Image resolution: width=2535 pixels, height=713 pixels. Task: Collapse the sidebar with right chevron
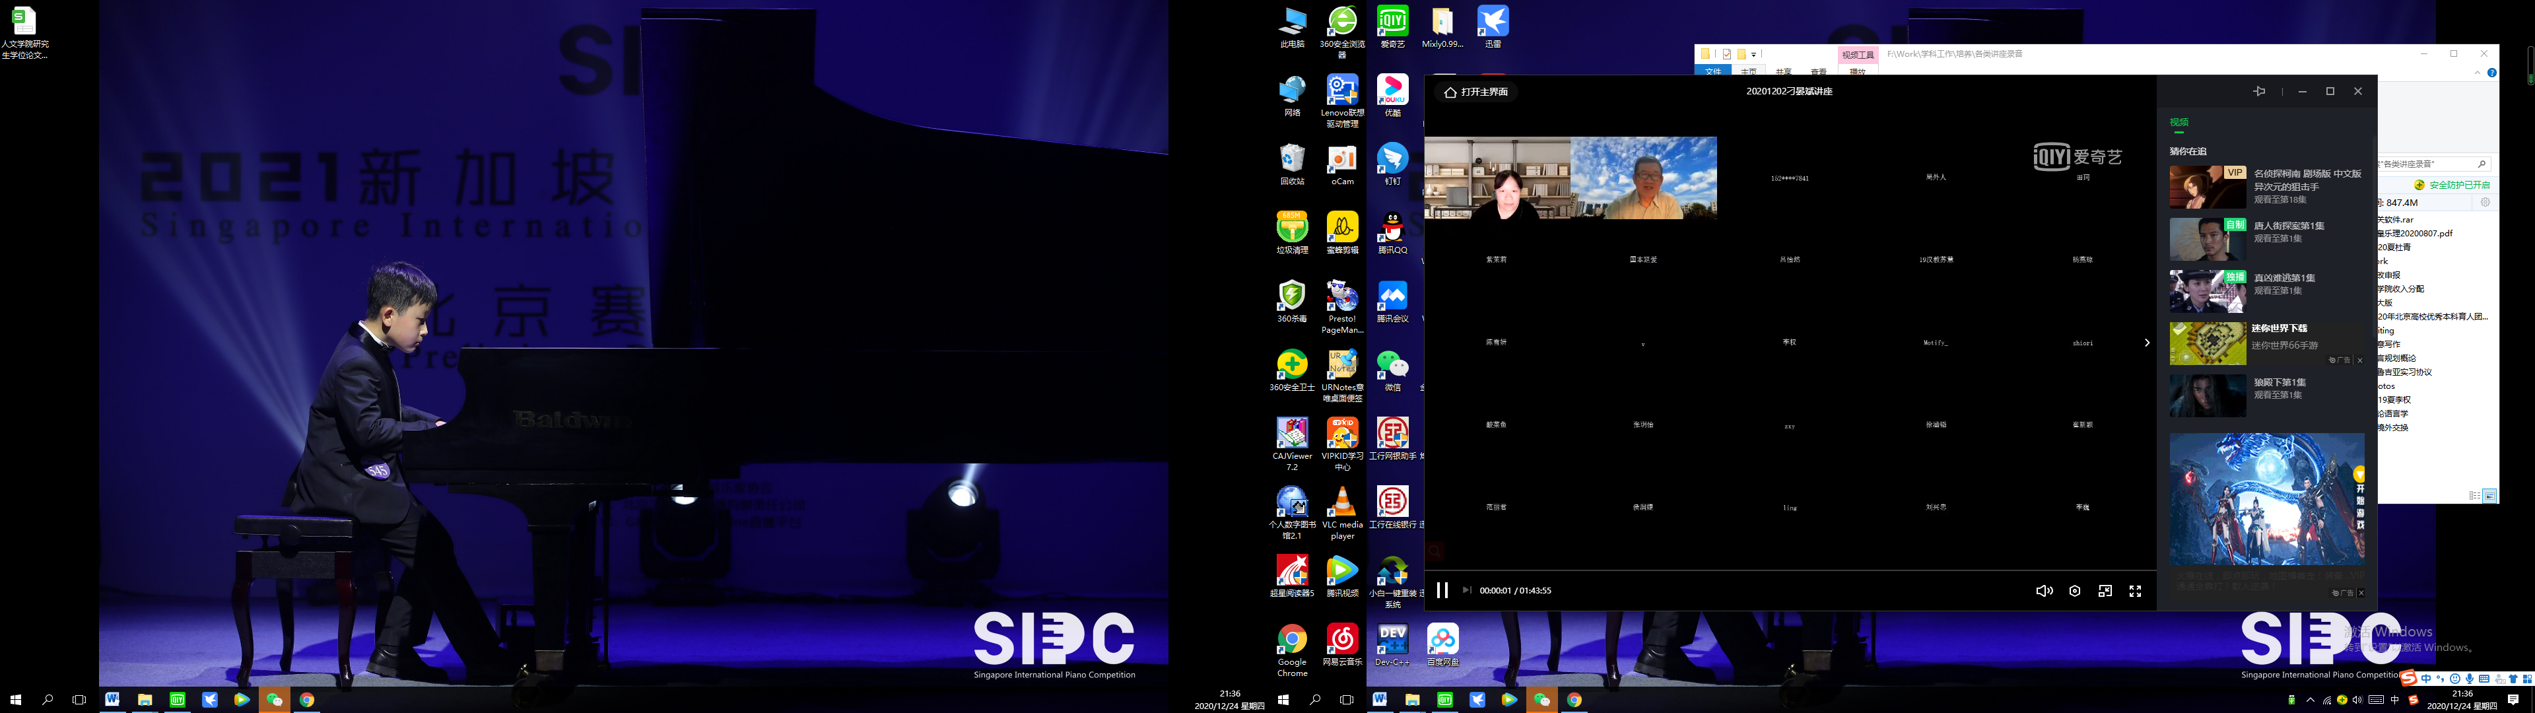coord(2147,343)
